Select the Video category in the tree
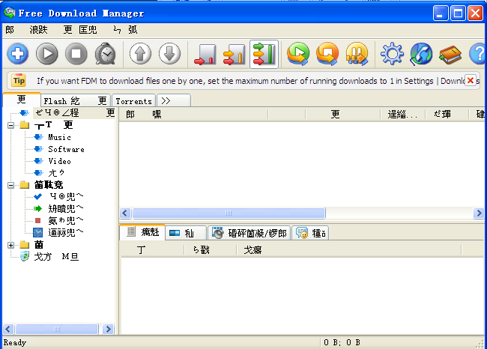Viewport: 487px width, 349px height. [x=59, y=162]
